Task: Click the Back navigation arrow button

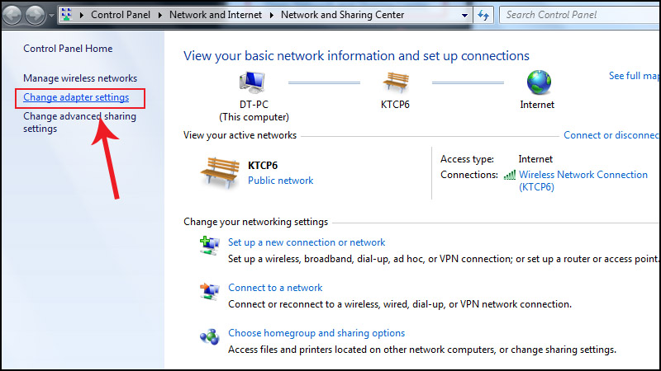Action: (14, 15)
